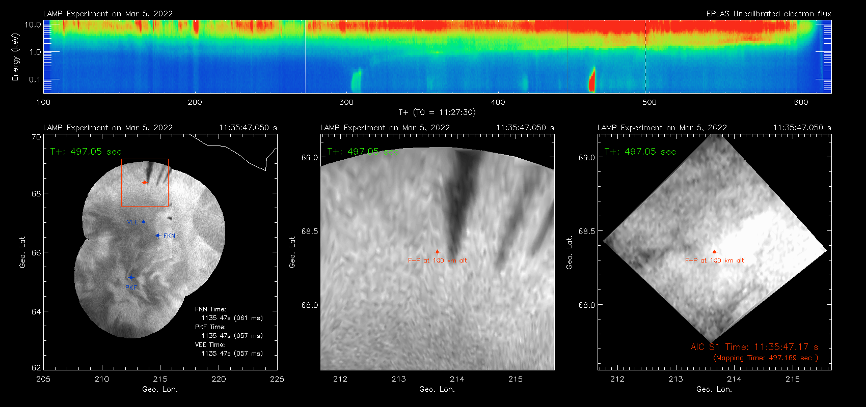Image resolution: width=866 pixels, height=407 pixels.
Task: Click the 'Energy (keV)' axis label
Action: [16, 57]
